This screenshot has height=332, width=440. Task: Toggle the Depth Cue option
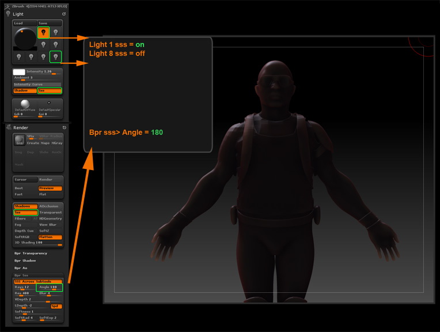[25, 231]
